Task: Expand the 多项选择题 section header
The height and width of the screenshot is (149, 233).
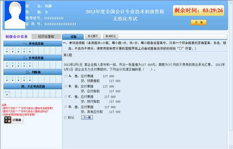Action: [33, 58]
